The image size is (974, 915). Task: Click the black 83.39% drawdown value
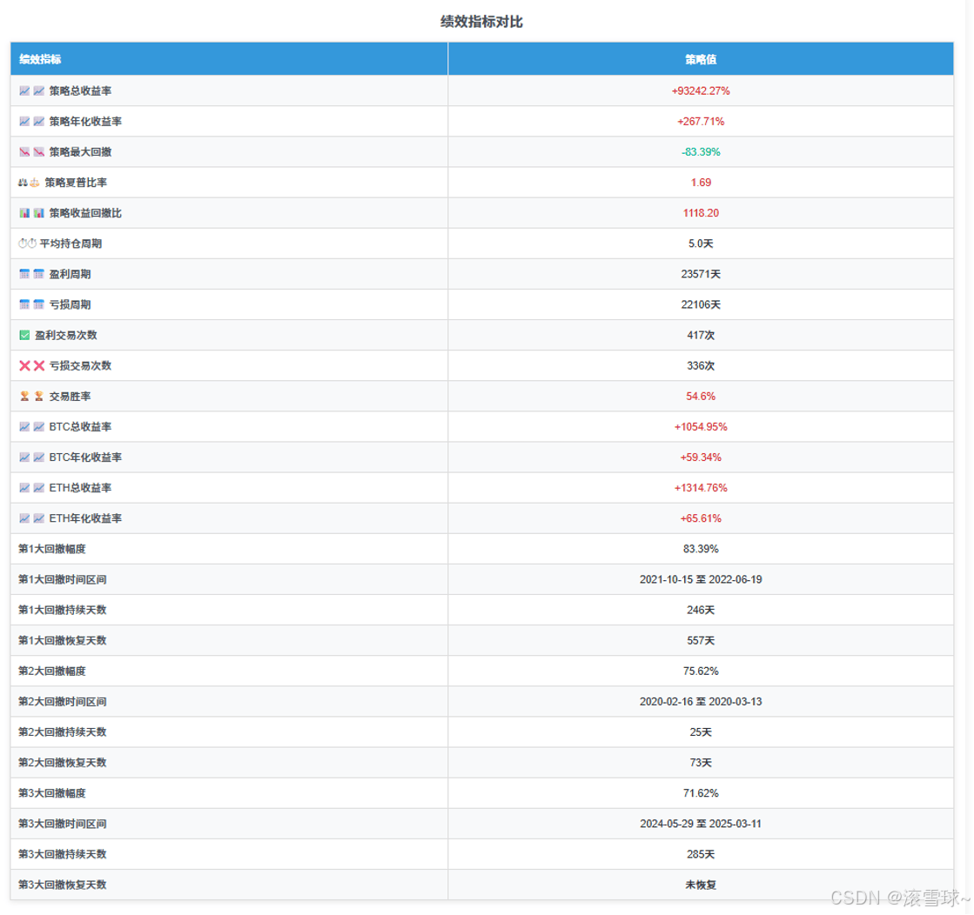(701, 549)
